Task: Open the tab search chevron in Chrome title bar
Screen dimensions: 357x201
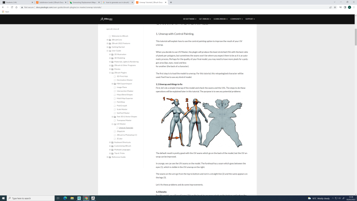Action: (x=334, y=2)
